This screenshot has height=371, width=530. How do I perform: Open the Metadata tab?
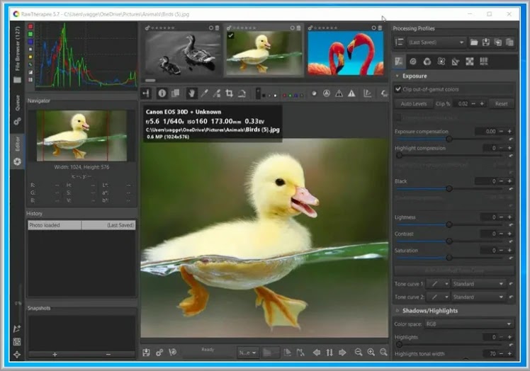[484, 62]
